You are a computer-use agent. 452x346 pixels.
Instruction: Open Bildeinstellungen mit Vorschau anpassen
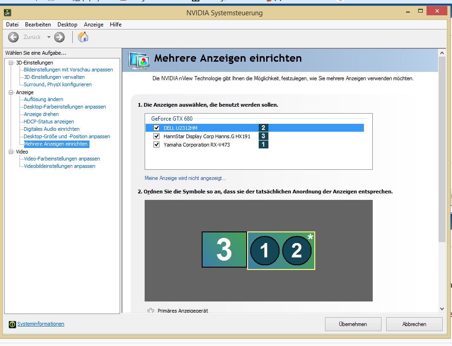coord(68,70)
